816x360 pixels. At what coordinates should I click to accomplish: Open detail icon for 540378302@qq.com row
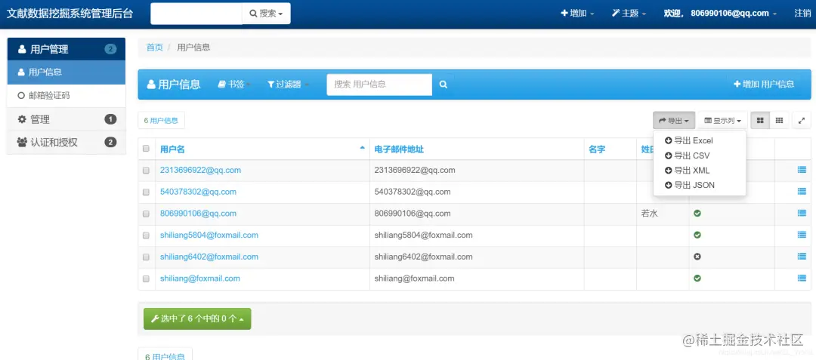pos(802,192)
